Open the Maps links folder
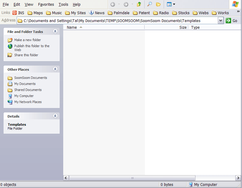The height and width of the screenshot is (188, 242). click(35, 13)
